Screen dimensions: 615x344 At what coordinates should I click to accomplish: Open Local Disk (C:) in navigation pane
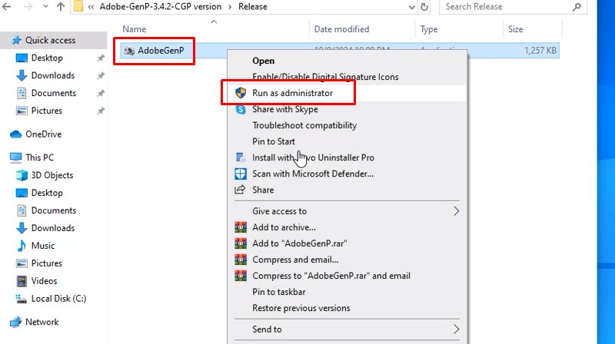coord(58,299)
